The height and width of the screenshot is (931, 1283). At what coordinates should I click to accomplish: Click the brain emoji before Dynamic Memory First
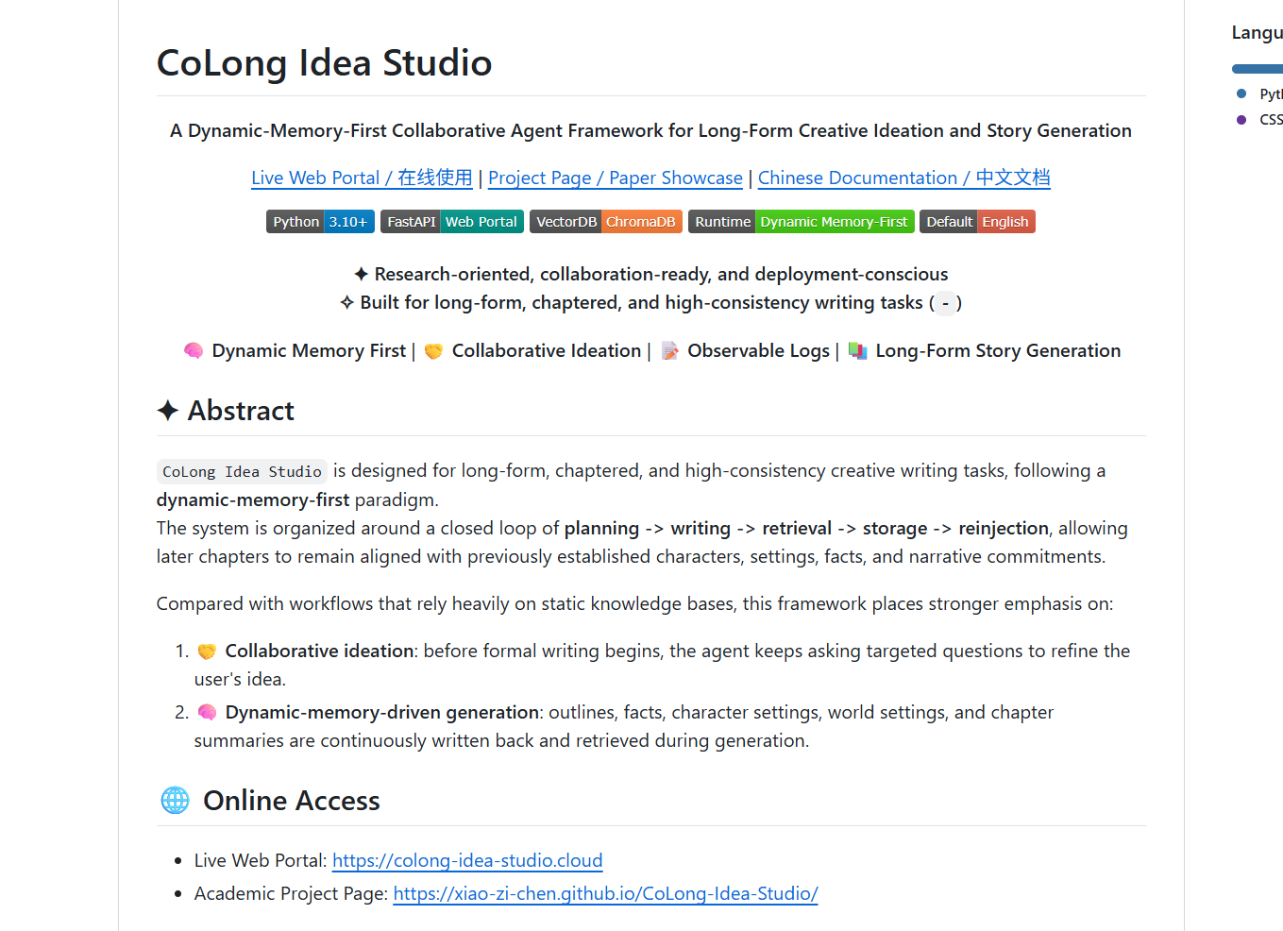pos(193,350)
